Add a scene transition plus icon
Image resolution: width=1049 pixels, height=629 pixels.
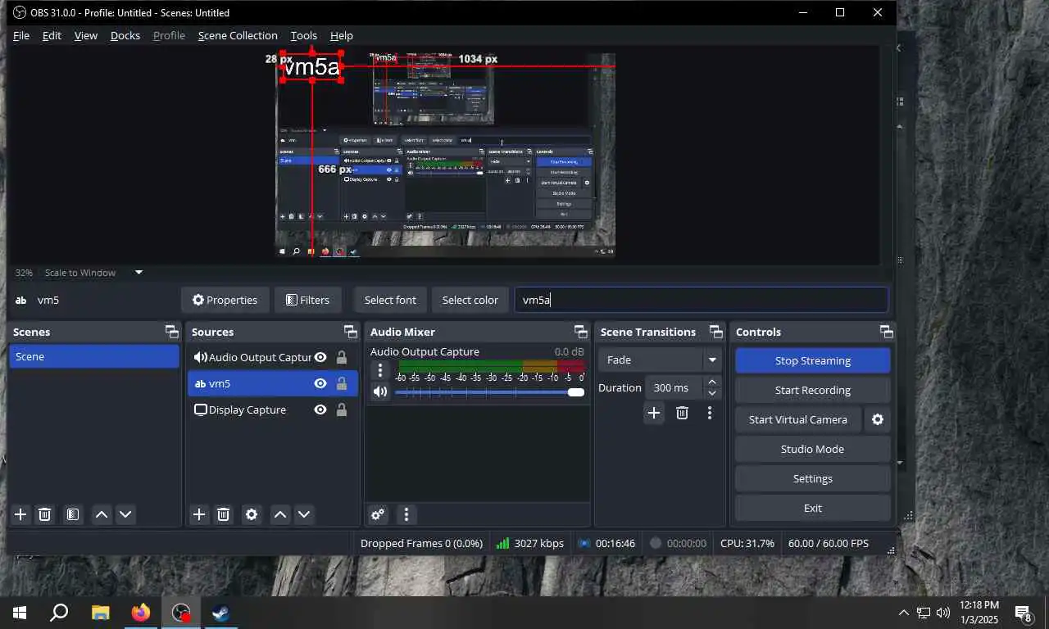pyautogui.click(x=653, y=413)
